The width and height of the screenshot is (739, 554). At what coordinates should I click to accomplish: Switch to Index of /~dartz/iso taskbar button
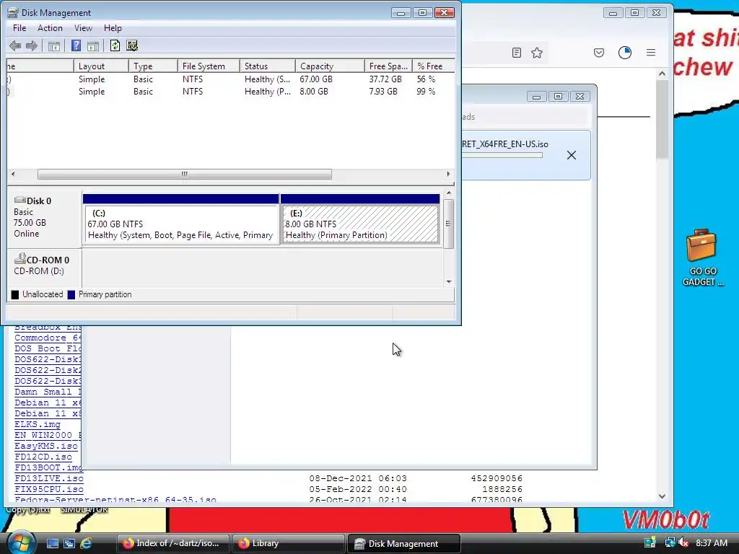coord(173,543)
